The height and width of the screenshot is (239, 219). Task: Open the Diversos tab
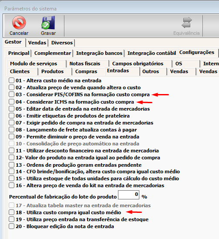(62, 43)
